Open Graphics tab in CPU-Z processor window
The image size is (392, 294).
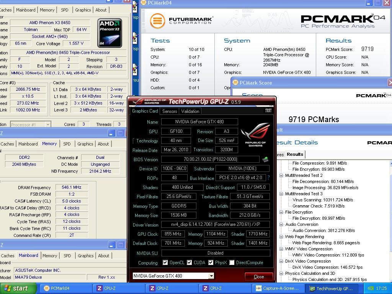coord(83,10)
